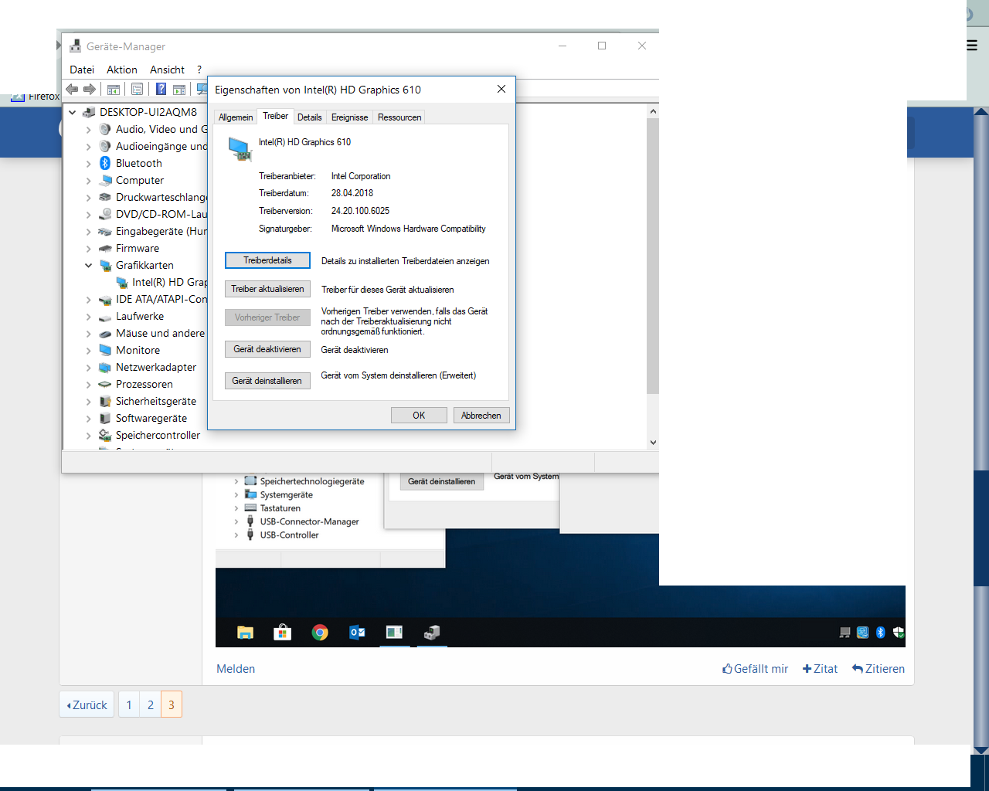Expand the Prozessoren node
This screenshot has width=989, height=791.
[89, 385]
